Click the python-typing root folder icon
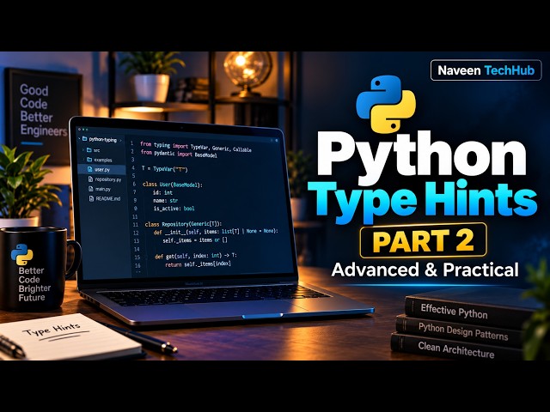 (x=84, y=139)
